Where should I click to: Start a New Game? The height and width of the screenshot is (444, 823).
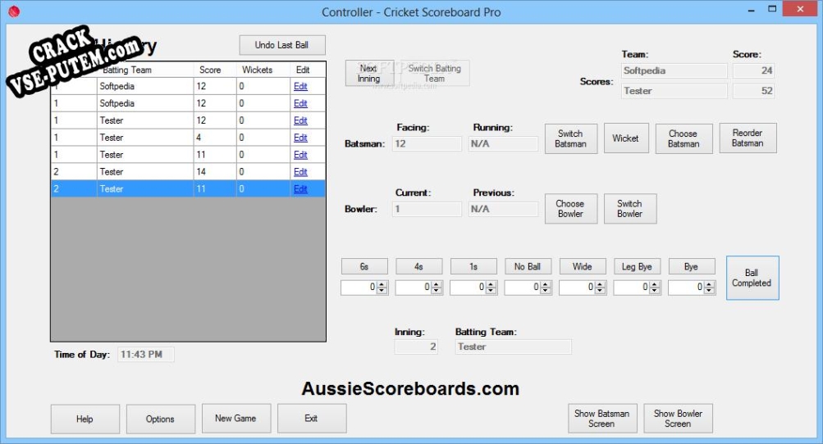[236, 419]
